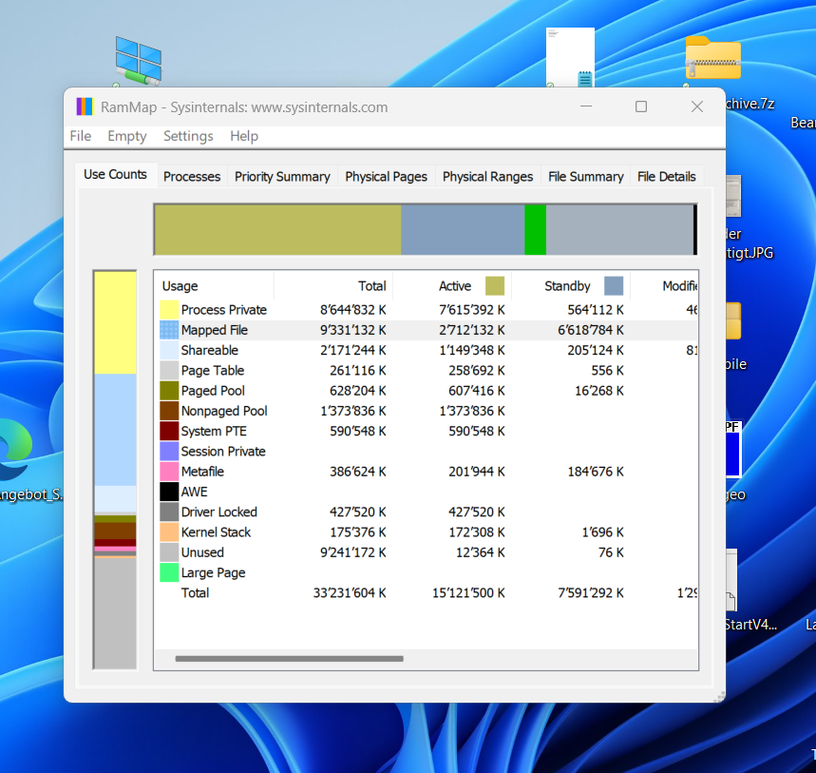
Task: Click the olive Active segment in memory bar
Action: [278, 230]
